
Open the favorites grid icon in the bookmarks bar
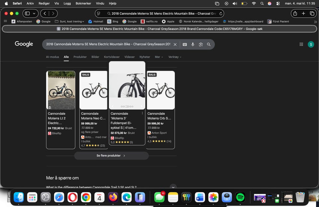point(6,21)
